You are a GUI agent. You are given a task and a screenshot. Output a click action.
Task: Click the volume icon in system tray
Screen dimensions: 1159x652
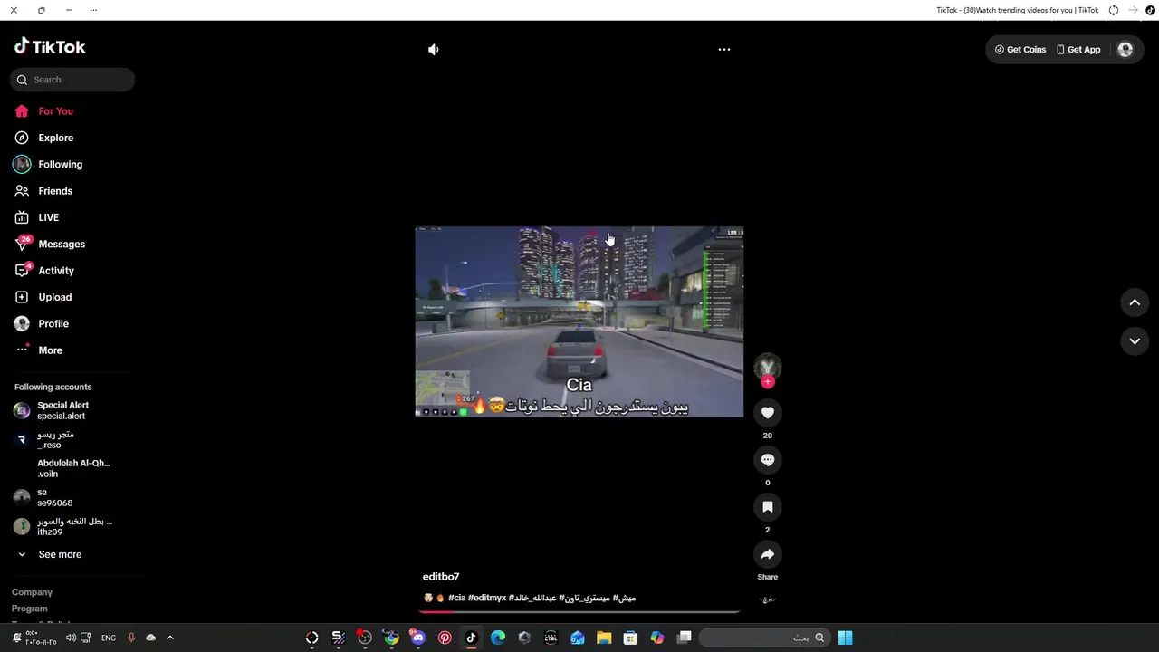point(71,638)
